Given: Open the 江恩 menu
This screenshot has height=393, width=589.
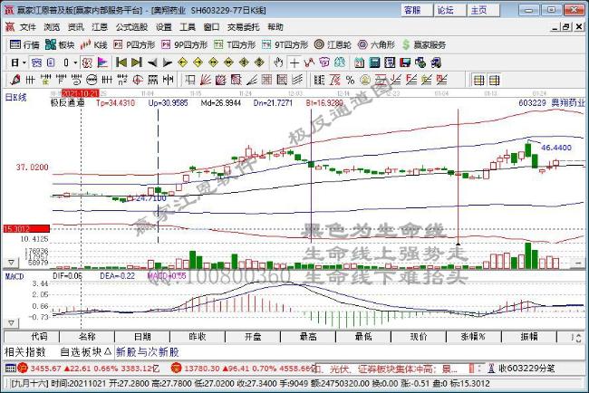Looking at the screenshot, I should (100, 27).
